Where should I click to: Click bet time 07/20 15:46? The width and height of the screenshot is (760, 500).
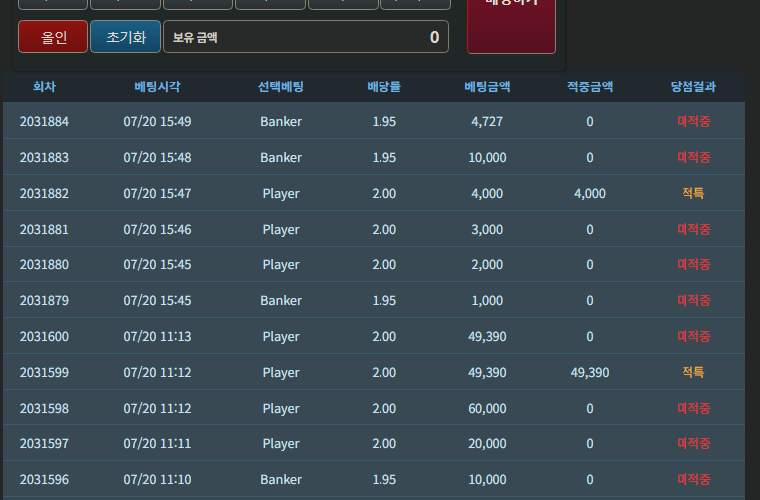point(157,229)
